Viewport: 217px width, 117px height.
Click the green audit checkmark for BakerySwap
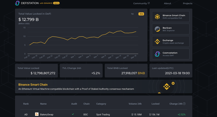tap(73, 114)
